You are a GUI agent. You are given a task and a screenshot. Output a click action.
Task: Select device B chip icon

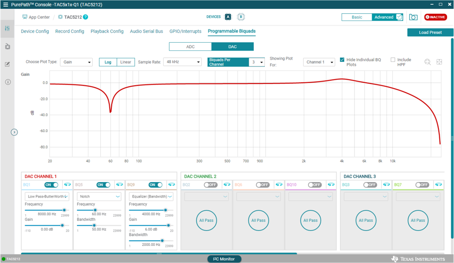(x=240, y=17)
